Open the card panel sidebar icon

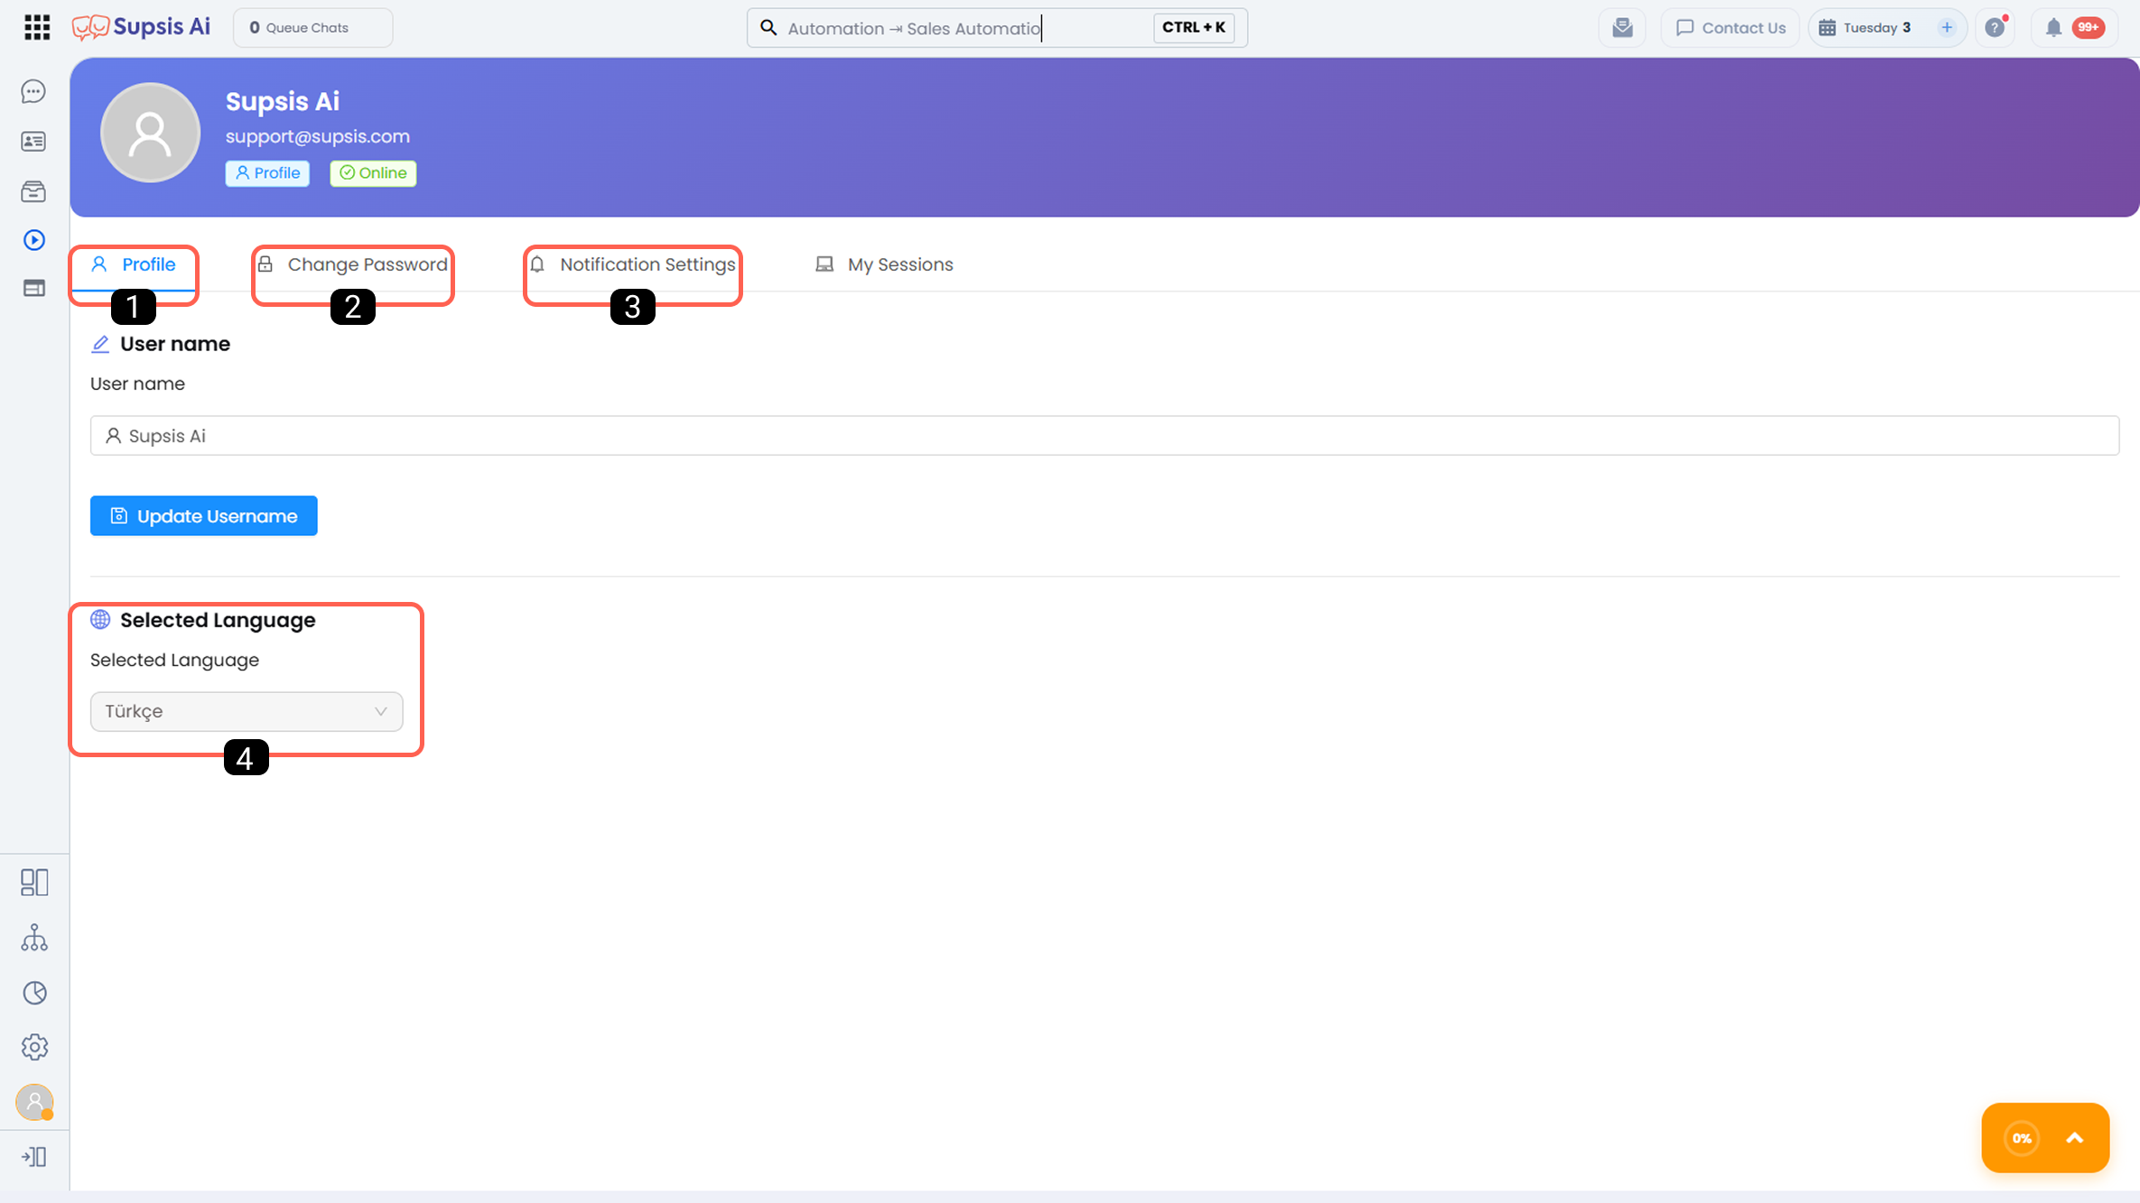click(34, 289)
